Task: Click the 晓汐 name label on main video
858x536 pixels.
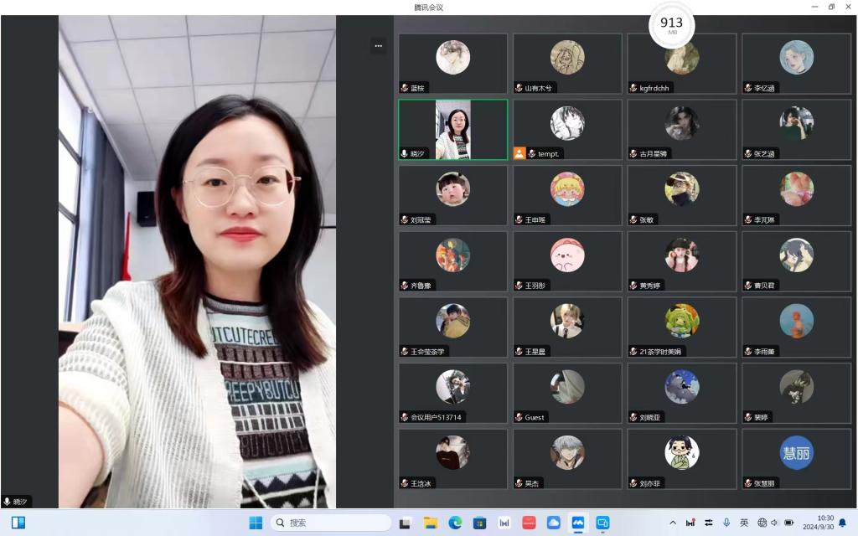Action: [20, 502]
